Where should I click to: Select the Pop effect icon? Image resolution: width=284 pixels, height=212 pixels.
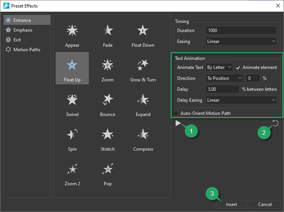(108, 169)
